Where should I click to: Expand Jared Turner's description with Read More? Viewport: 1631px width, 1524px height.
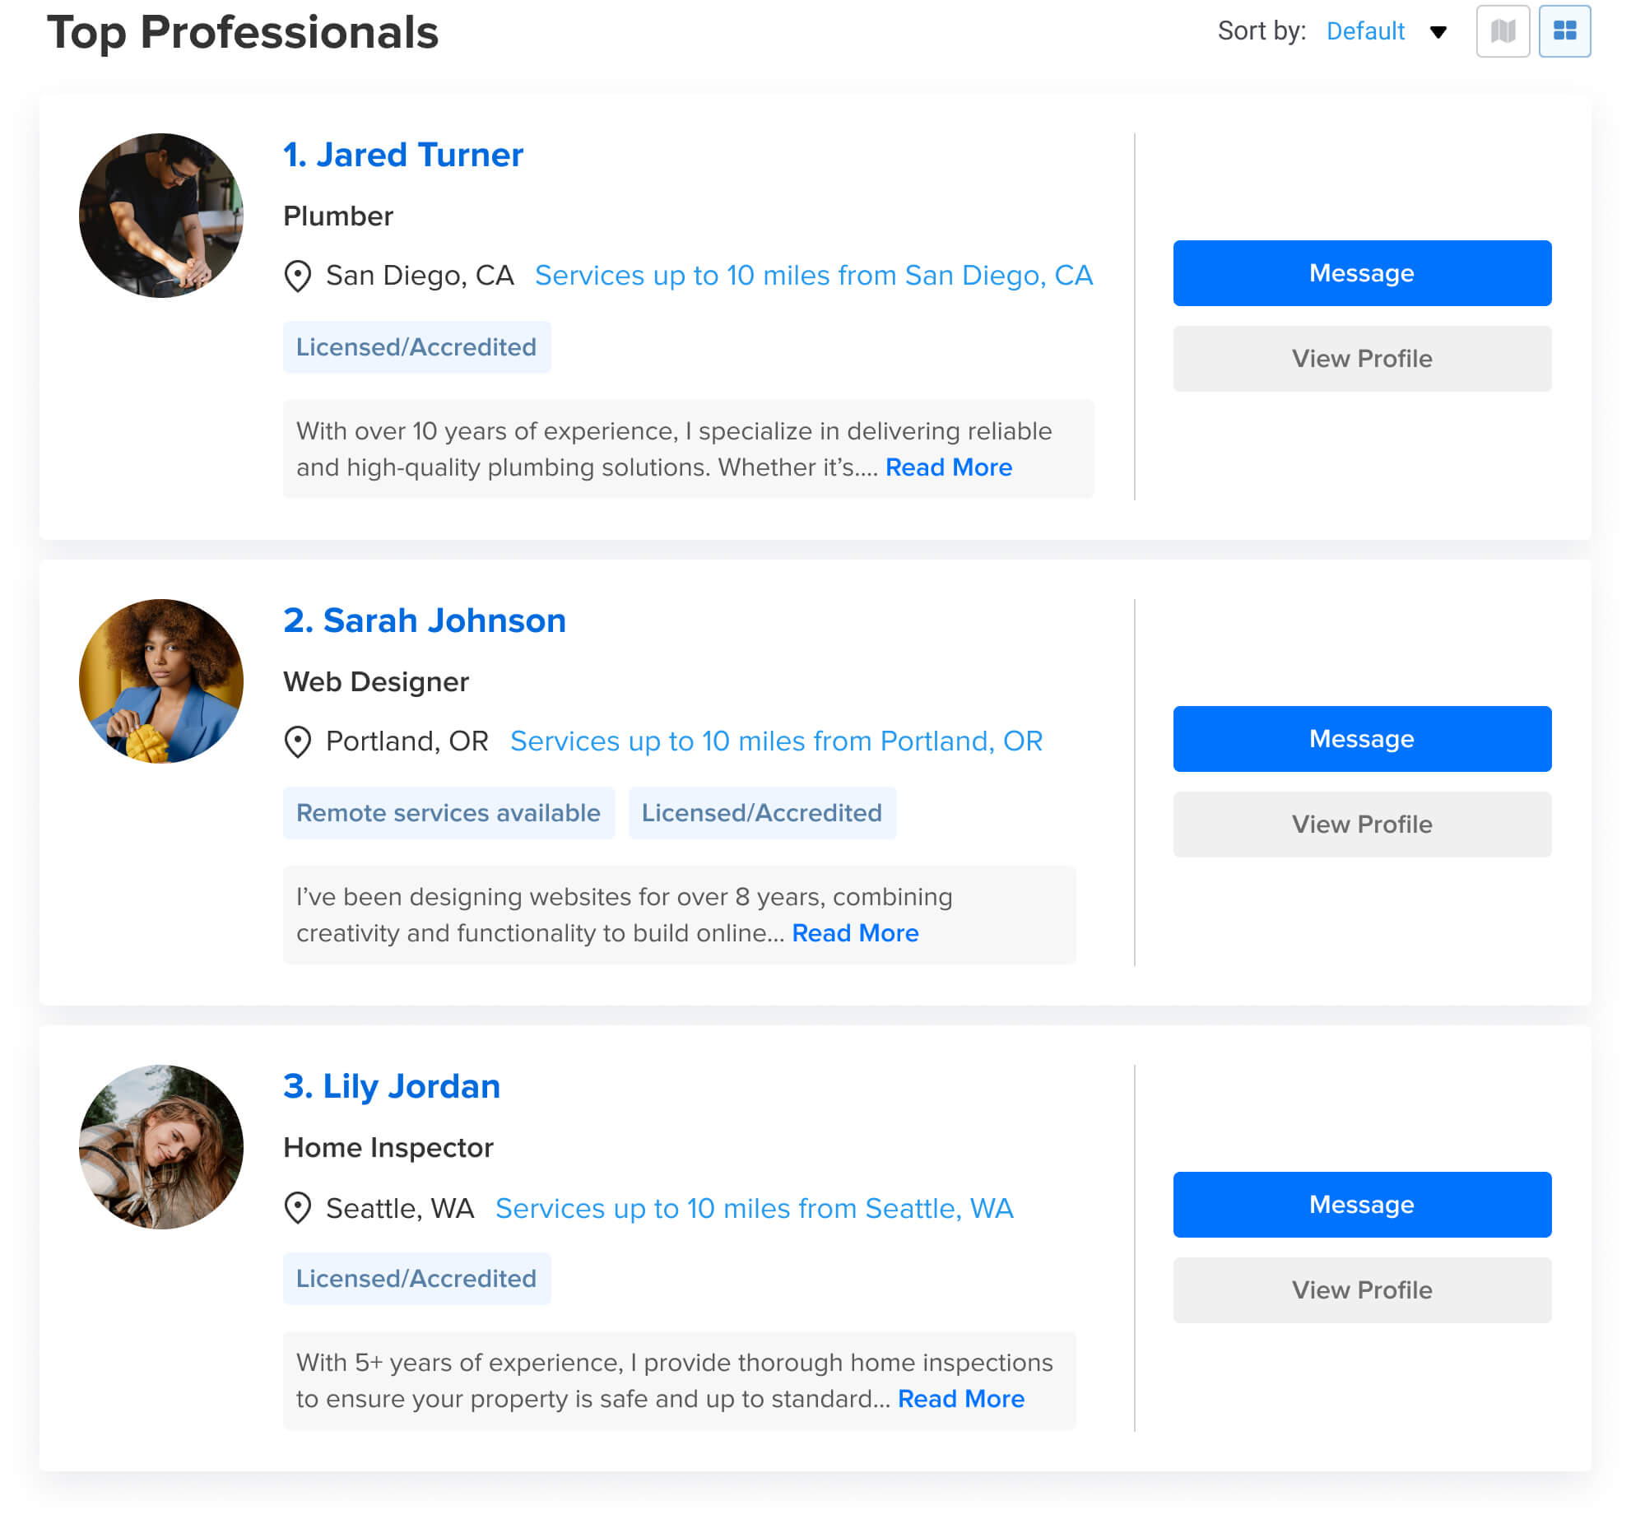tap(948, 467)
